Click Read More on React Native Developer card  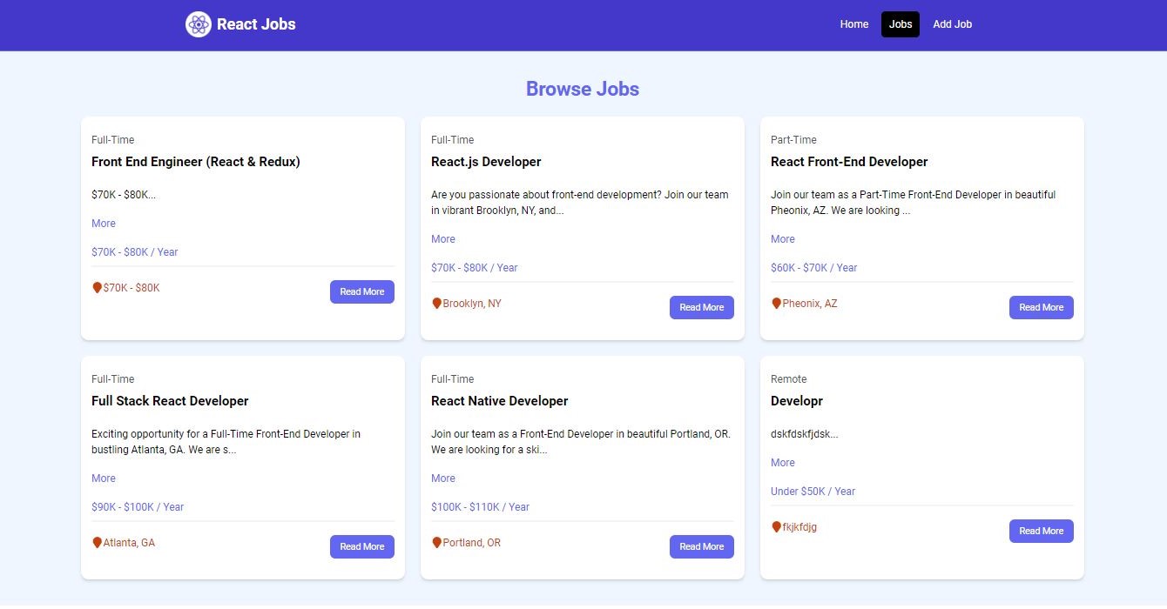click(x=701, y=547)
